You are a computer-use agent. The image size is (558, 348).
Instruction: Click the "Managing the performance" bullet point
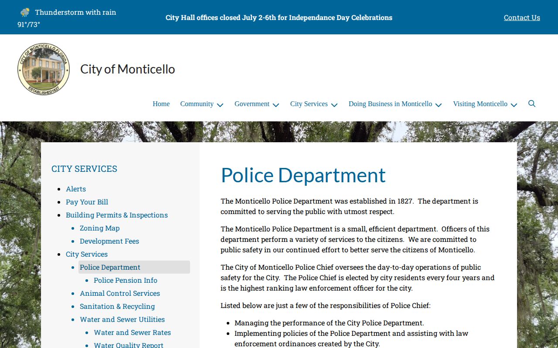point(329,323)
